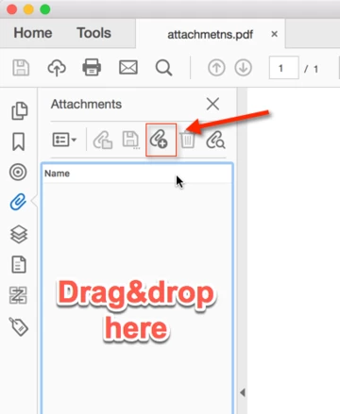This screenshot has height=414, width=340.
Task: Upload document to cloud icon
Action: (57, 68)
